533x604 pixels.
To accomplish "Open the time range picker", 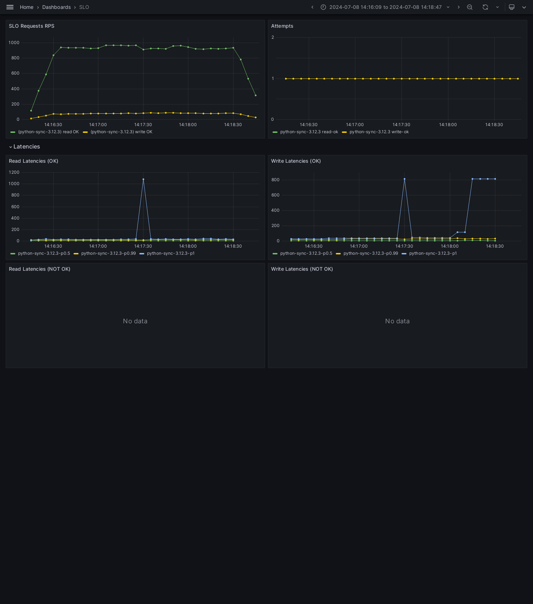I will point(385,7).
